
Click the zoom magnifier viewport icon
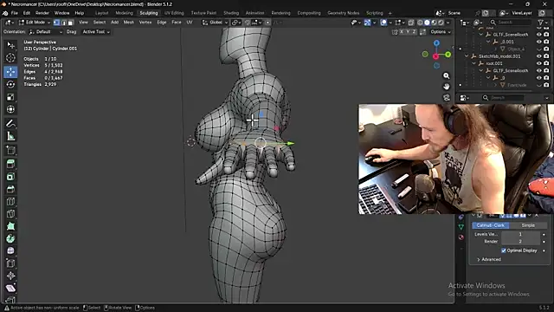click(x=447, y=75)
